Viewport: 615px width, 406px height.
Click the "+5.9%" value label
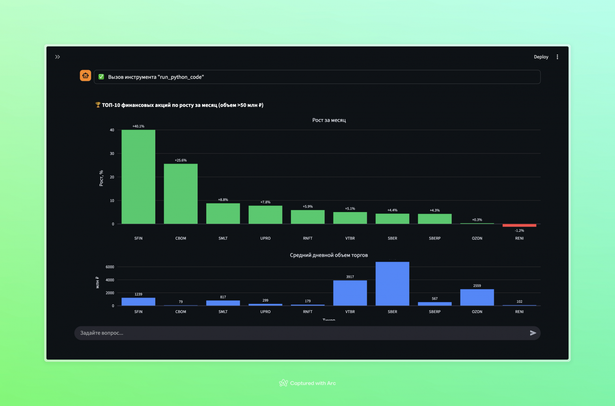click(308, 207)
